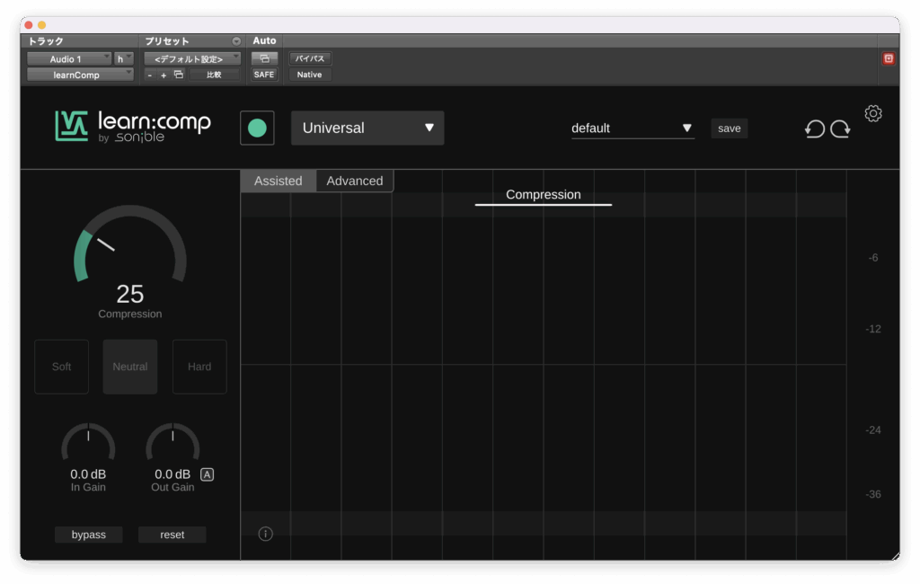Click the プリセット header label
This screenshot has height=584, width=920.
pyautogui.click(x=167, y=41)
